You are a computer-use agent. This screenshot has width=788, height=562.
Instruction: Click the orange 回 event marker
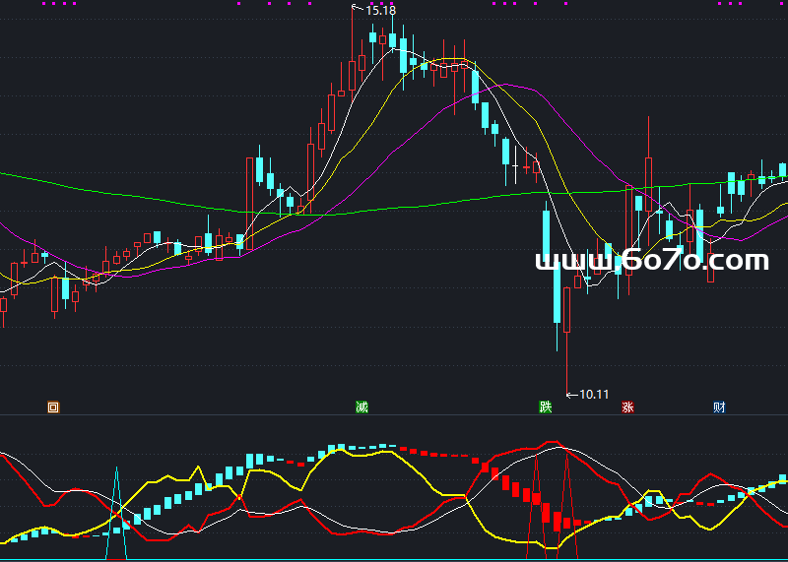point(53,406)
